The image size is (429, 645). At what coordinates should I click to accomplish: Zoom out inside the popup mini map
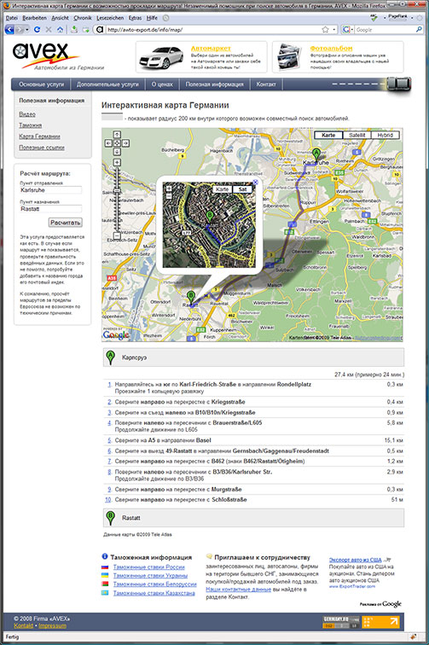click(x=168, y=196)
